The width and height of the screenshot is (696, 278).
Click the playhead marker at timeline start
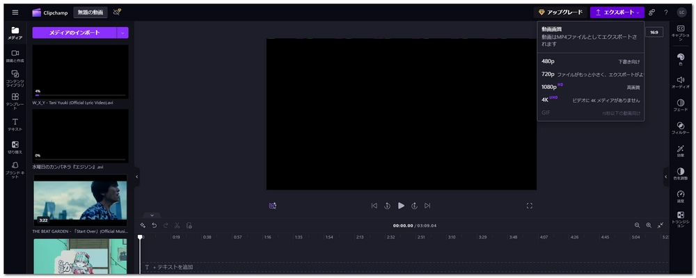tap(140, 237)
